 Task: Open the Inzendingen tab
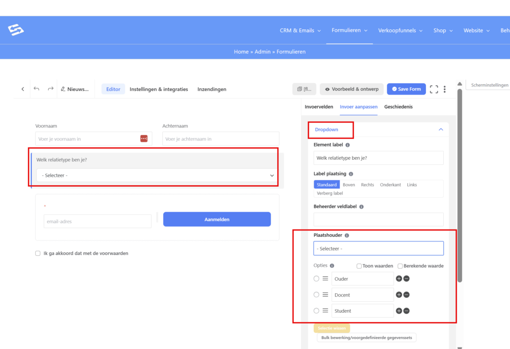tap(212, 89)
